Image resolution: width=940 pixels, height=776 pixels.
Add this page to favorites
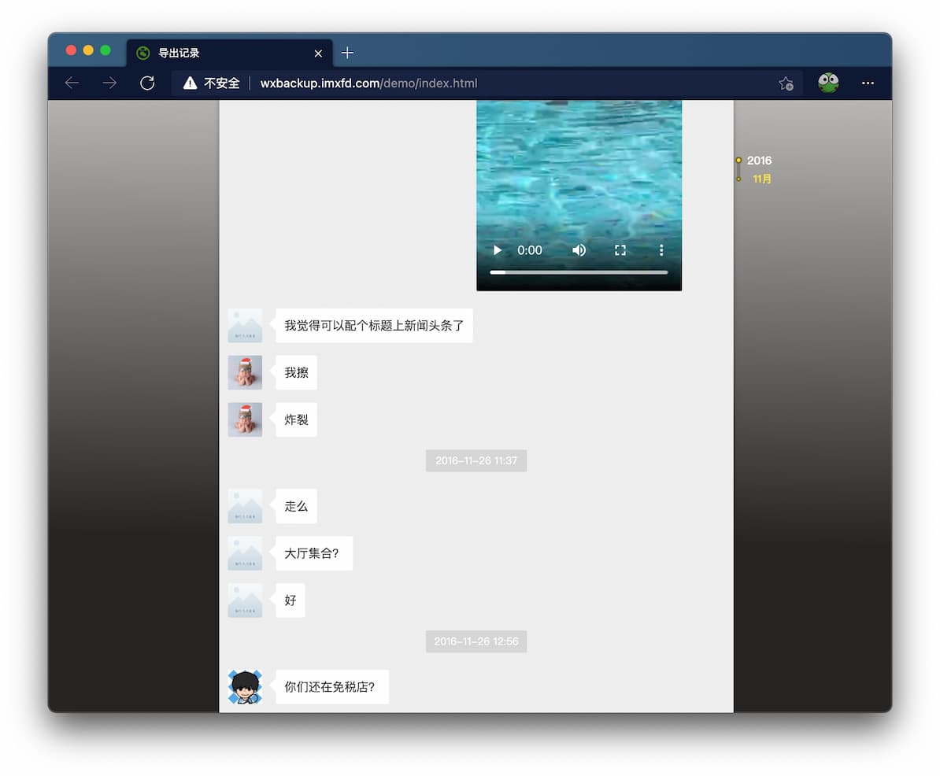(x=785, y=83)
